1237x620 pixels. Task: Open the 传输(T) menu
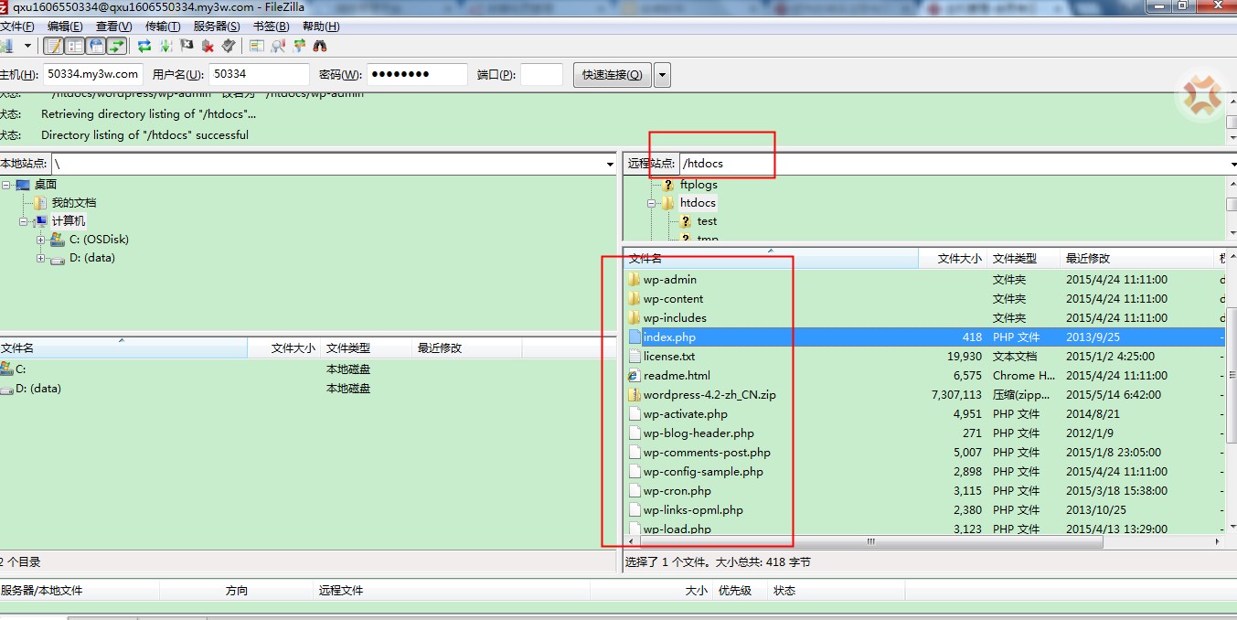(162, 27)
